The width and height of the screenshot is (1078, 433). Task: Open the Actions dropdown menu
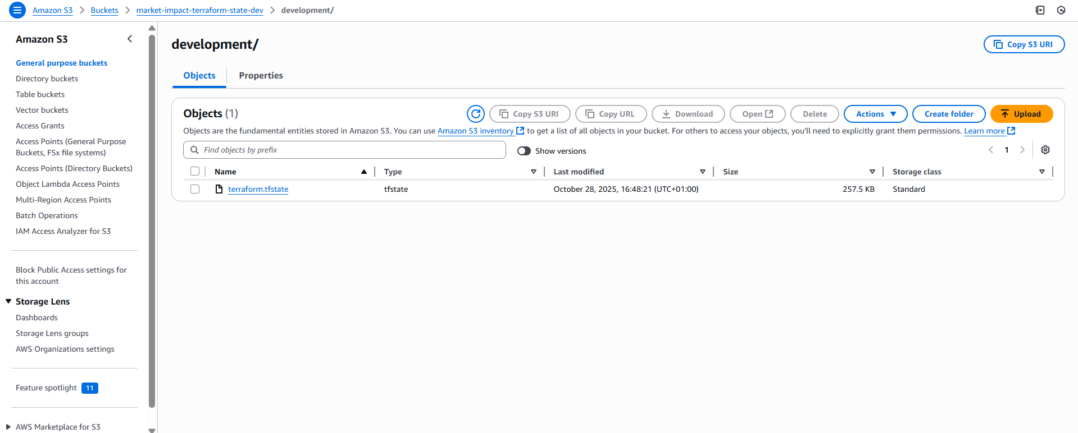tap(875, 114)
